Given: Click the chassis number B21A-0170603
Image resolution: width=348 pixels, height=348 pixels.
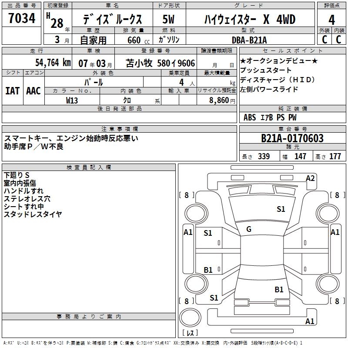Looking at the screenshot, I should point(292,138).
